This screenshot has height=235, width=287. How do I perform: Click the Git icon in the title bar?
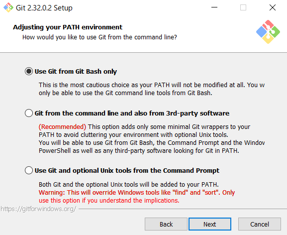[8, 7]
